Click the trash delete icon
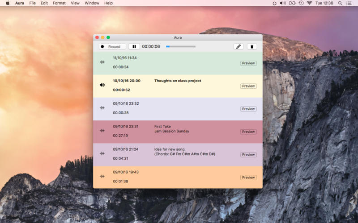 point(251,46)
